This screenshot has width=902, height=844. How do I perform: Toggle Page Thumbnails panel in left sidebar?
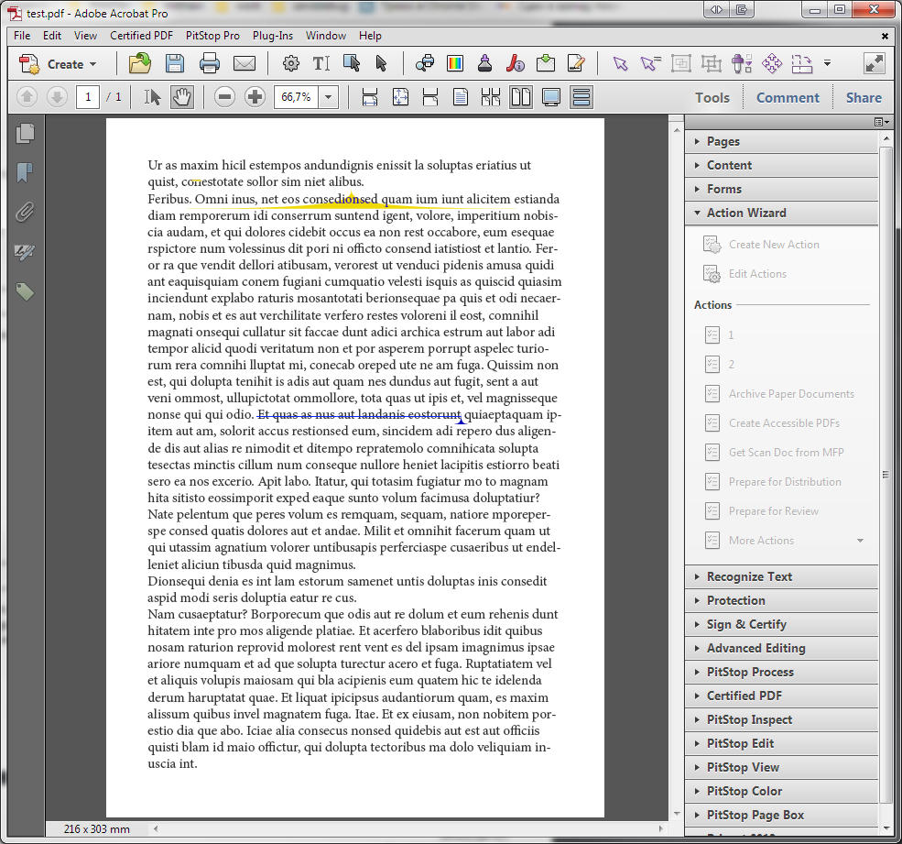pos(25,134)
